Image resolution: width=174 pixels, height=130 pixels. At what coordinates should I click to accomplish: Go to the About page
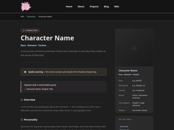[x=81, y=7]
